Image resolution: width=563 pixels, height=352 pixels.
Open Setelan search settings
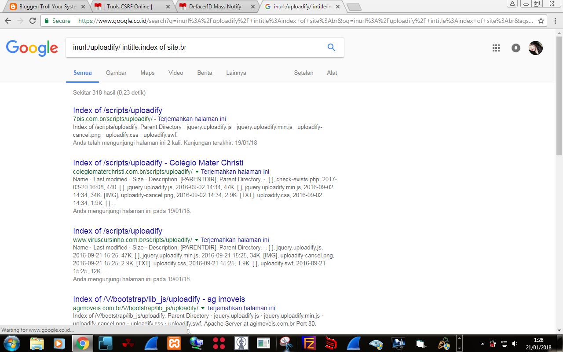[x=303, y=73]
